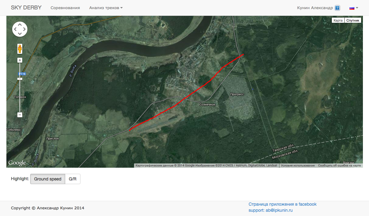Open Страница приложения в facebook link
The image size is (369, 216).
click(x=282, y=204)
